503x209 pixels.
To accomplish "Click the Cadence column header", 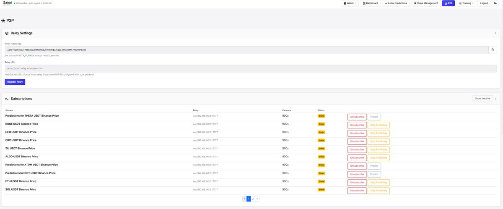I will point(287,110).
